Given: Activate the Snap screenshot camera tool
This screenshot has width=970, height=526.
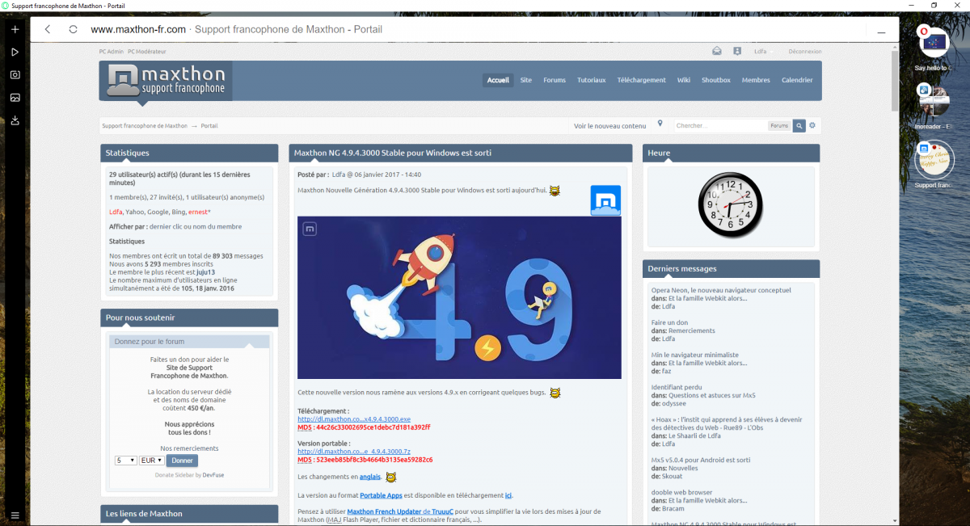Looking at the screenshot, I should point(15,74).
